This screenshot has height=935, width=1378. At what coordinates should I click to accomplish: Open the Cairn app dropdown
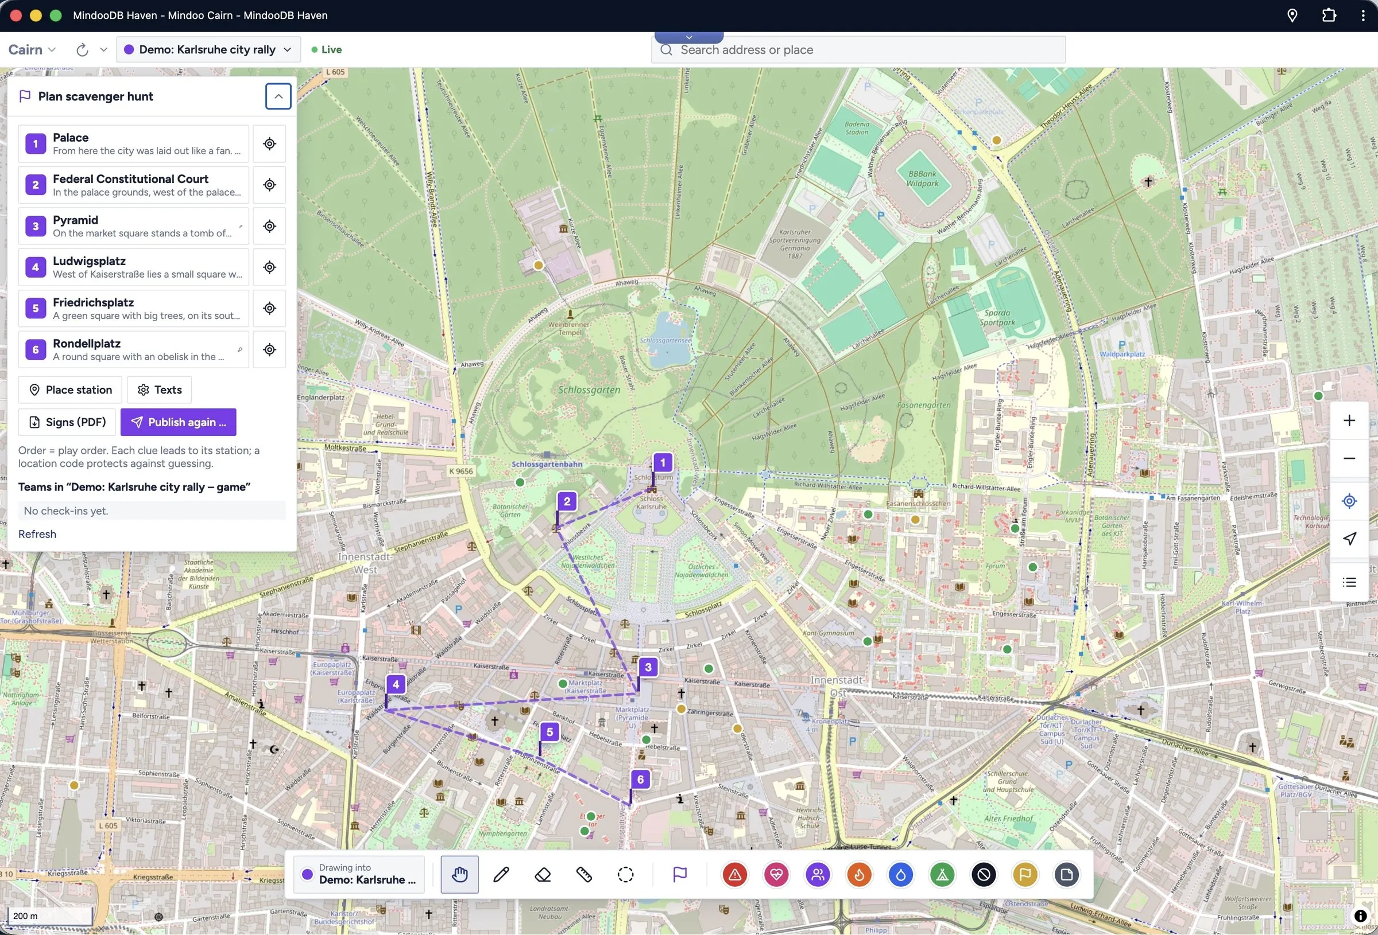pyautogui.click(x=32, y=50)
